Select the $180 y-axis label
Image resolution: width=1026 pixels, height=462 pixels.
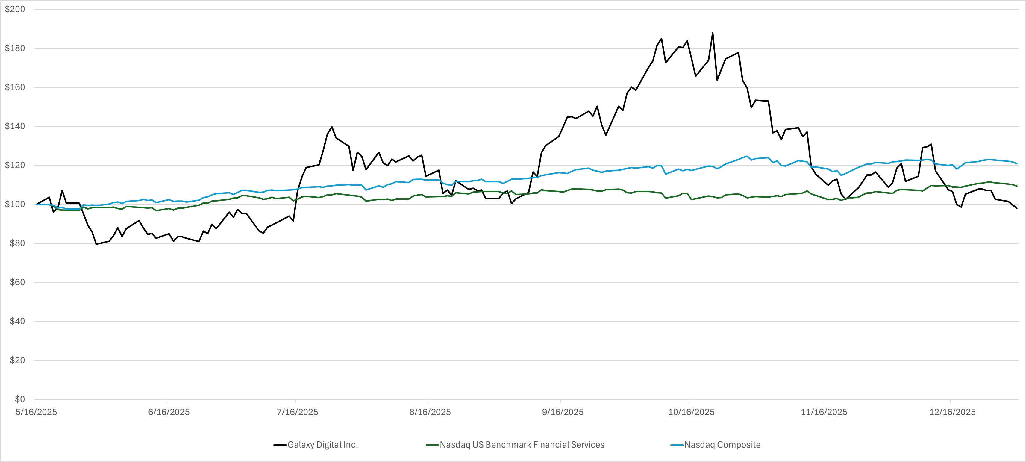15,48
